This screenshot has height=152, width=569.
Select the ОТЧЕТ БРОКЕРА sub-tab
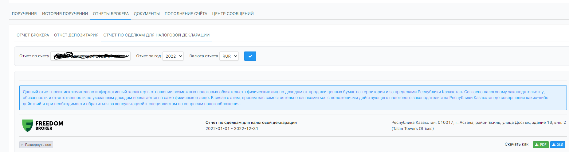click(x=33, y=35)
